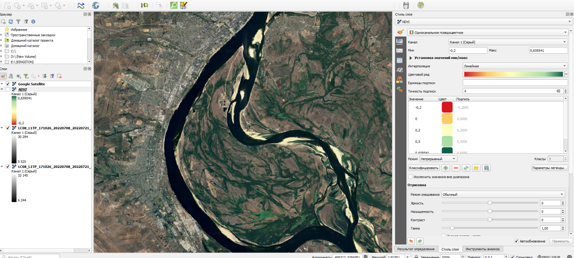Switch to 'Результат определения' tab
The image size is (574, 258).
[415, 249]
